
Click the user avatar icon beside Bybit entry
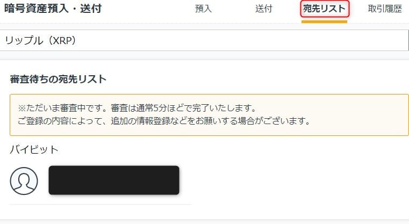pyautogui.click(x=24, y=180)
